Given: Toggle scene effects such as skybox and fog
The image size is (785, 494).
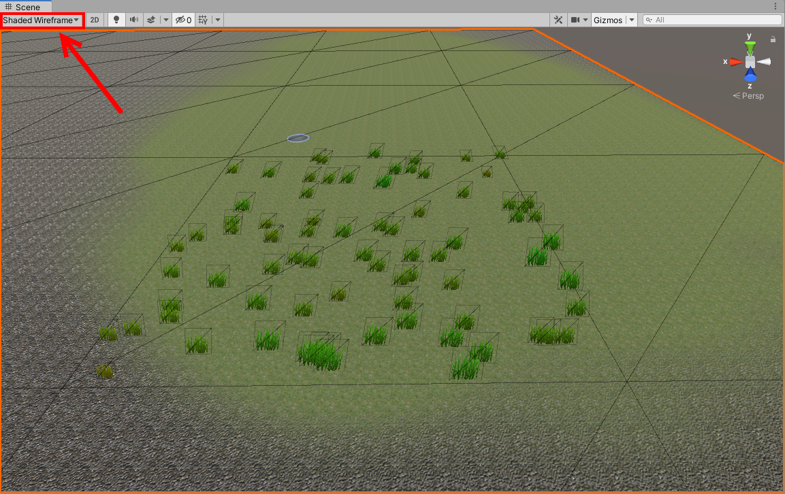Looking at the screenshot, I should 150,20.
